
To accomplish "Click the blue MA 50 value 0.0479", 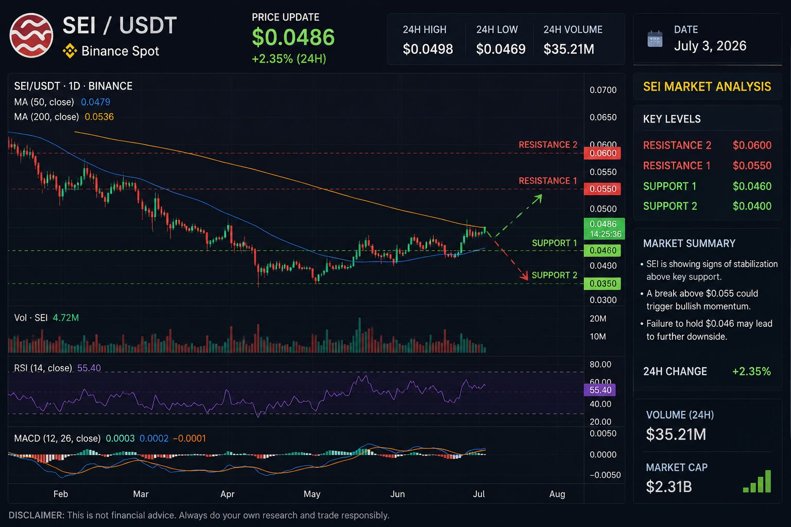I will tap(95, 102).
